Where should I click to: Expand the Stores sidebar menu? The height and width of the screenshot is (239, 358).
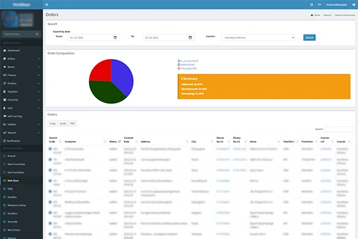[x=21, y=67]
